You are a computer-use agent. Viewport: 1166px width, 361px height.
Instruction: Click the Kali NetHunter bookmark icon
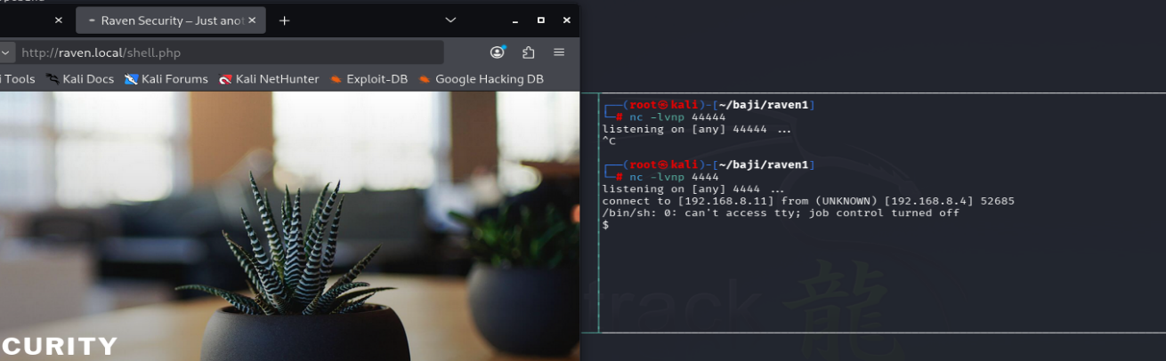[225, 79]
